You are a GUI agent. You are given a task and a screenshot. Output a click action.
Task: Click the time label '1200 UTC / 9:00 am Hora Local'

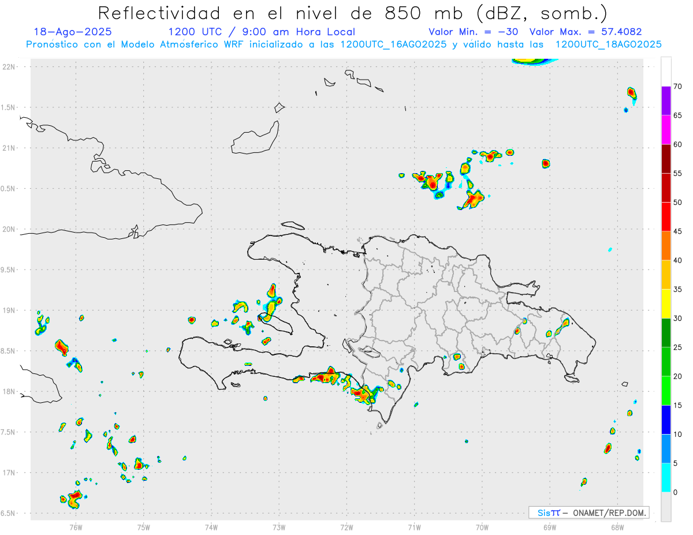pyautogui.click(x=262, y=32)
